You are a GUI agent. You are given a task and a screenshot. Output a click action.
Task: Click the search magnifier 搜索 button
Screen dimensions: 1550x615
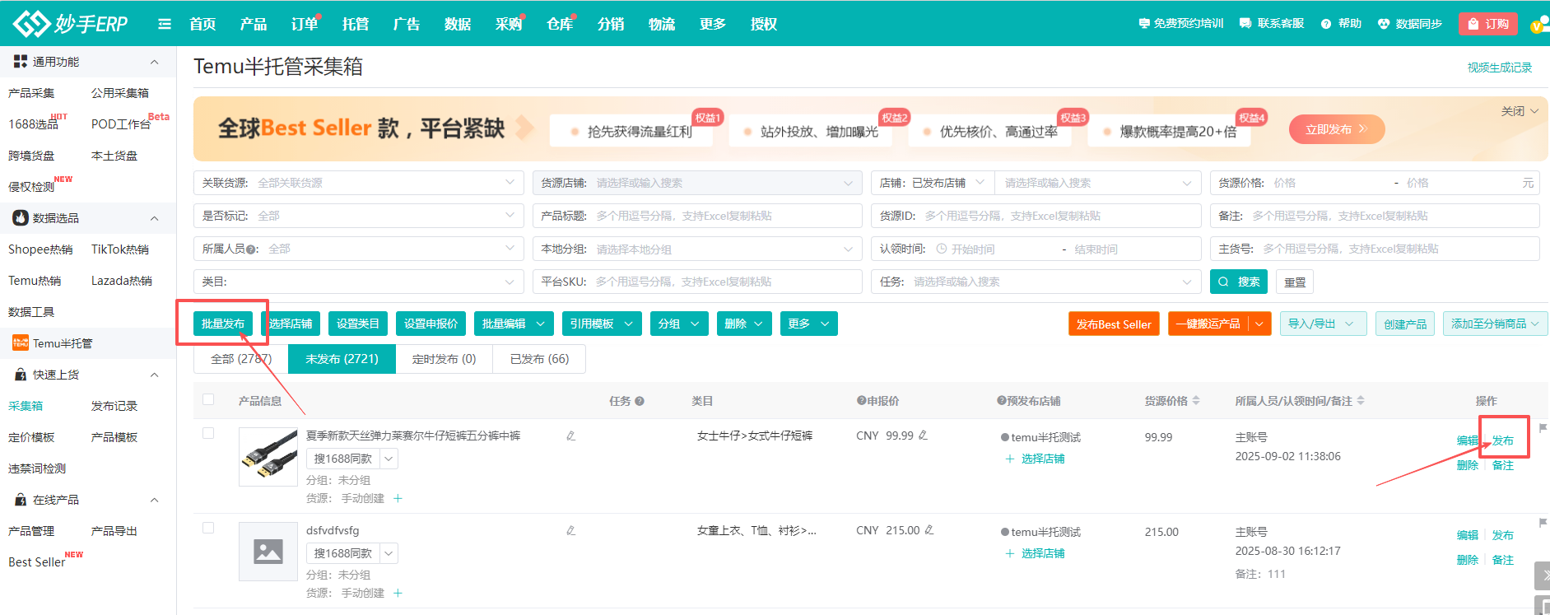click(x=1239, y=282)
